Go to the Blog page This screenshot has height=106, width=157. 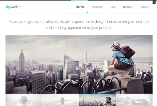(x=113, y=7)
